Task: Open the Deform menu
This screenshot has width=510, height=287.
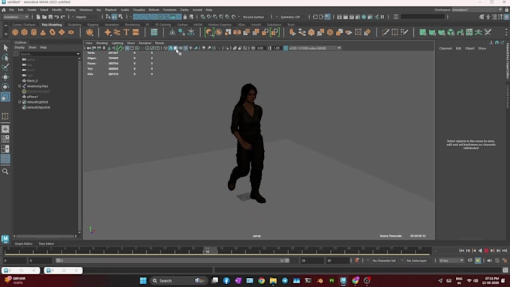Action: [x=154, y=10]
